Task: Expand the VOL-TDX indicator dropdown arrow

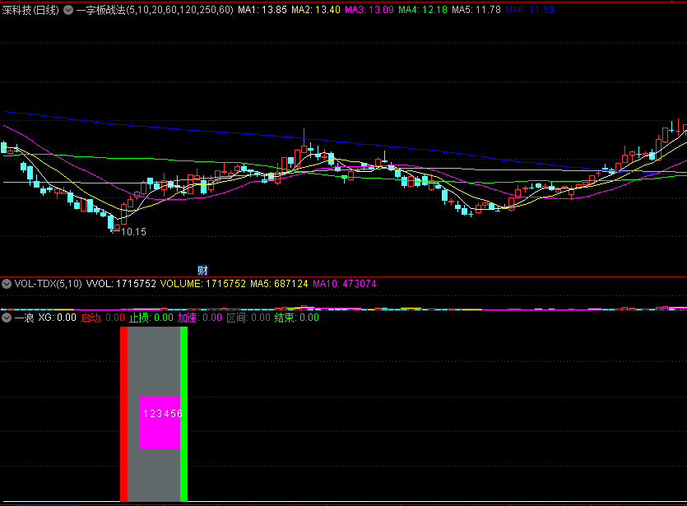Action: 7,284
